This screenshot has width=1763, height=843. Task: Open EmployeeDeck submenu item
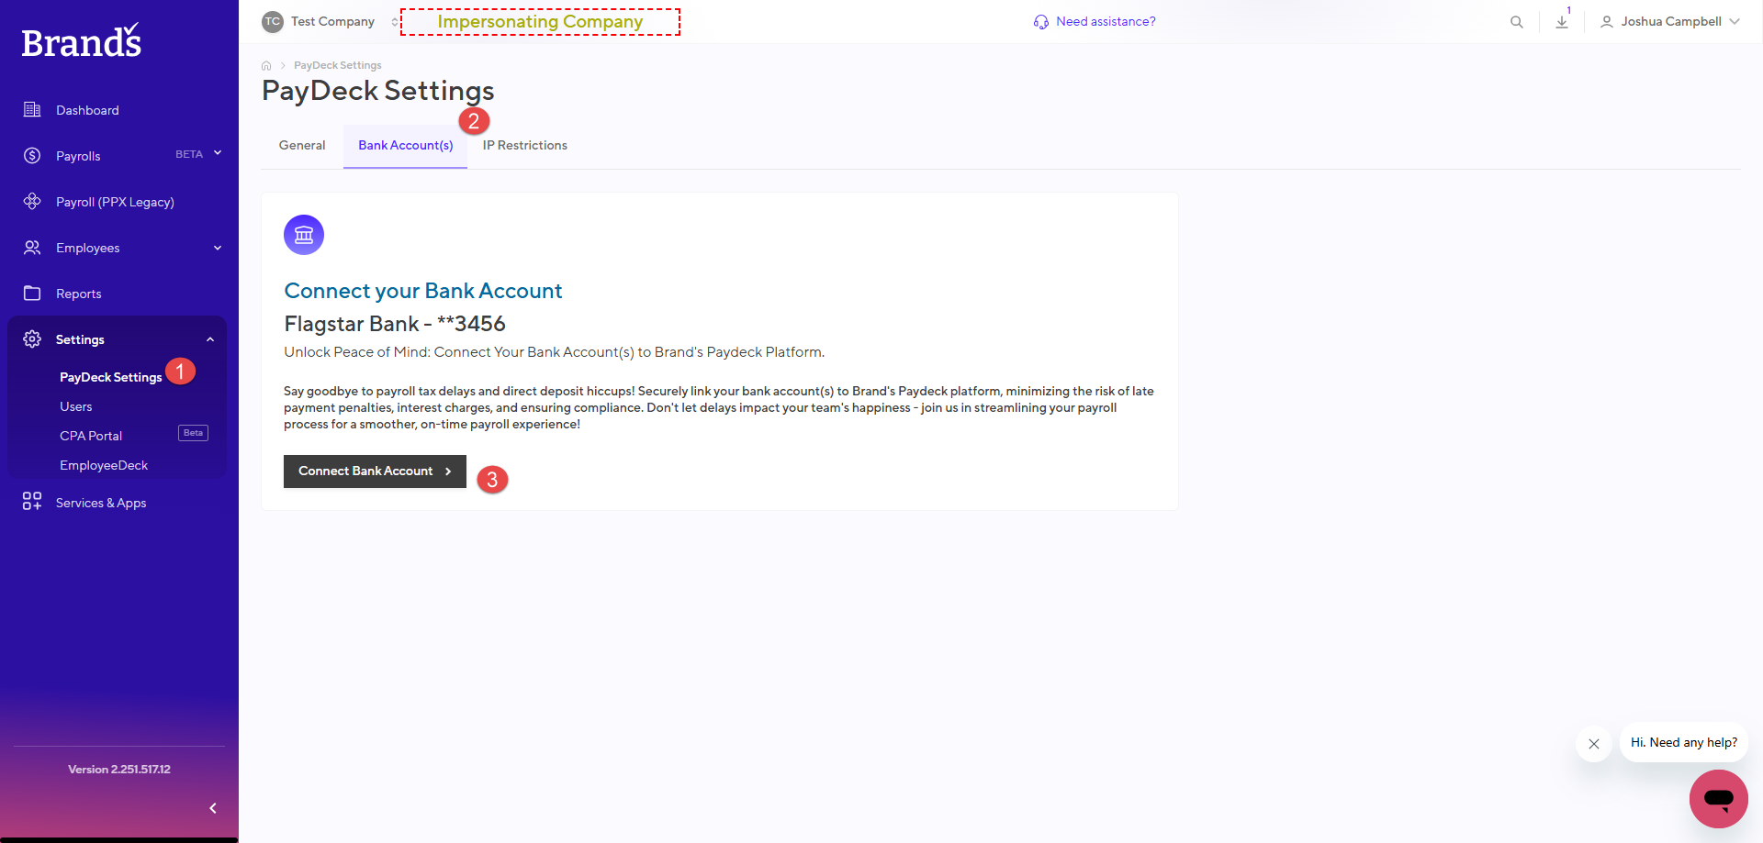click(x=104, y=465)
